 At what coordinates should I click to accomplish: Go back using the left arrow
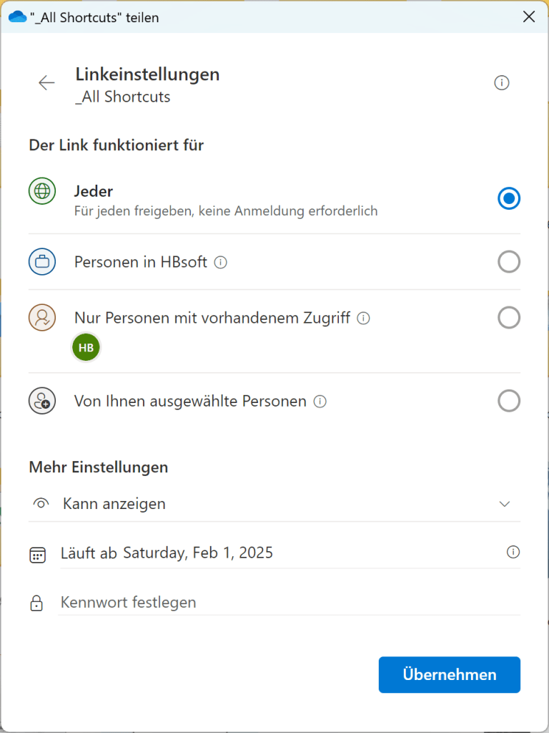click(46, 82)
